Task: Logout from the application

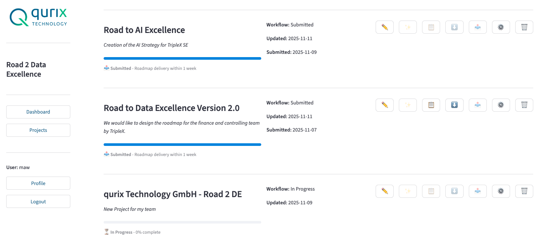Action: pyautogui.click(x=38, y=201)
